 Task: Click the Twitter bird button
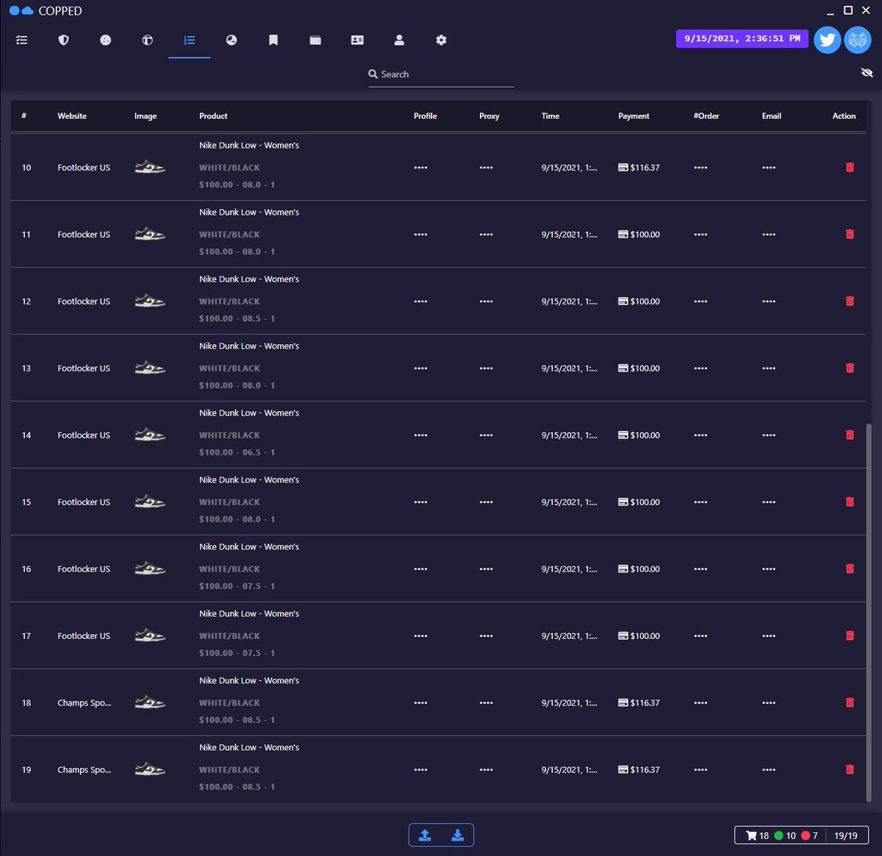click(x=827, y=40)
